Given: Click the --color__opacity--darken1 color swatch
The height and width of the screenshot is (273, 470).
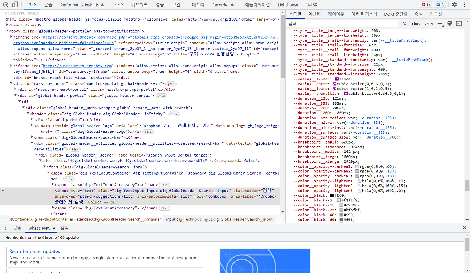Looking at the screenshot, I should pyautogui.click(x=357, y=166).
